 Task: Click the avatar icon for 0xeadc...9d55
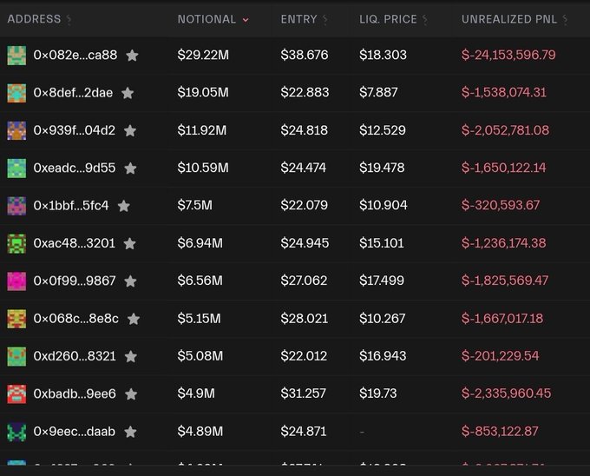coord(16,169)
